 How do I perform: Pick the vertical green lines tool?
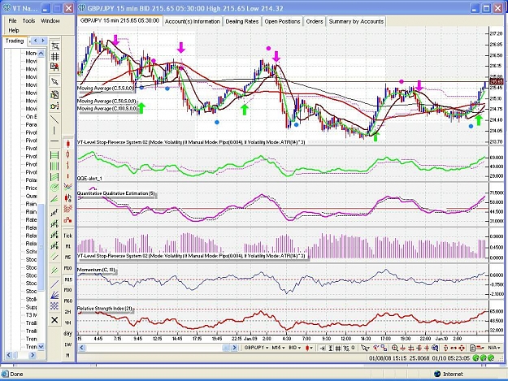(x=54, y=166)
